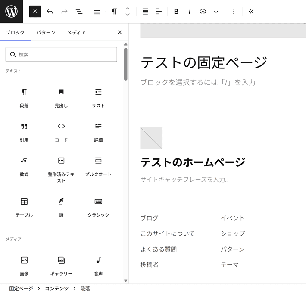Redo the last undone edit

pyautogui.click(x=64, y=12)
